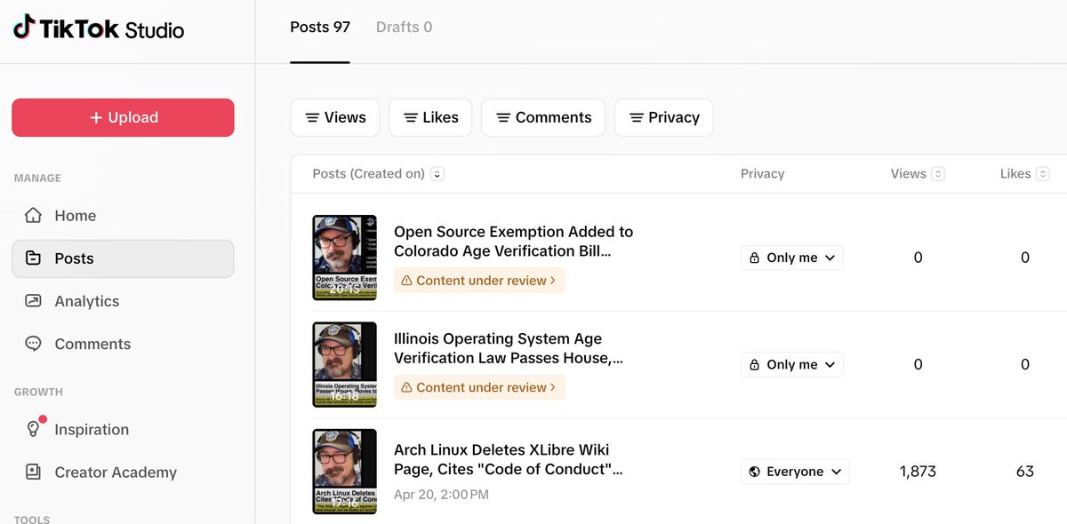Click Content under review on Illinois post
The height and width of the screenshot is (524, 1067).
pyautogui.click(x=479, y=387)
